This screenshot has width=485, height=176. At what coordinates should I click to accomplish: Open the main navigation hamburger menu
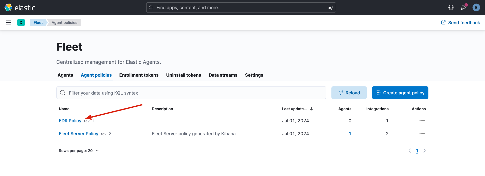click(8, 23)
